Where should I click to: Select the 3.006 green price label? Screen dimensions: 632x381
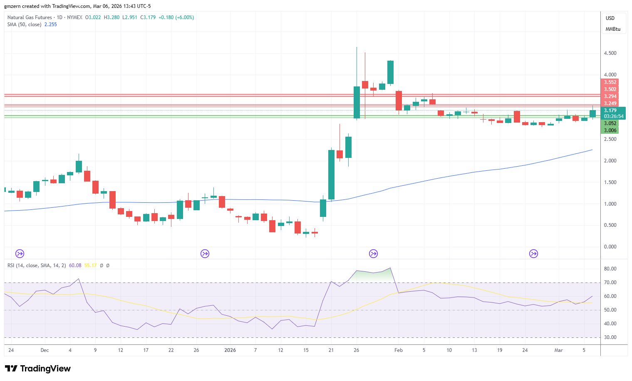tap(610, 130)
